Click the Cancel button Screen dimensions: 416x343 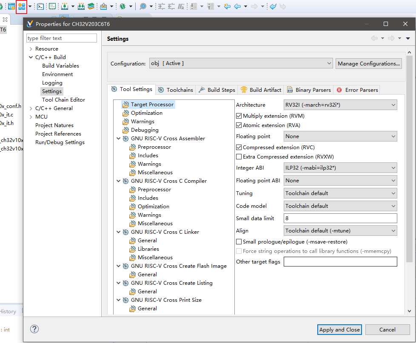pos(388,329)
